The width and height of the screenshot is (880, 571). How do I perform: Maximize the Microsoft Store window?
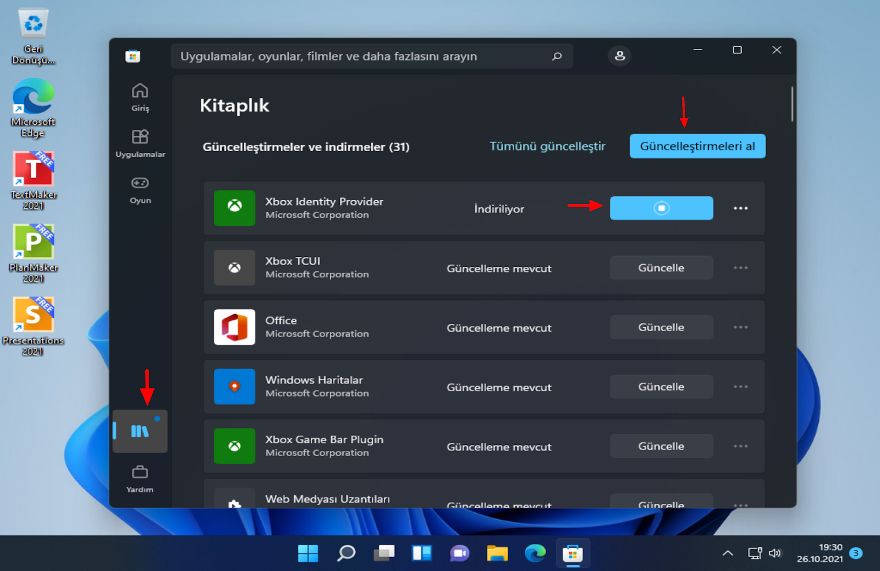(737, 50)
